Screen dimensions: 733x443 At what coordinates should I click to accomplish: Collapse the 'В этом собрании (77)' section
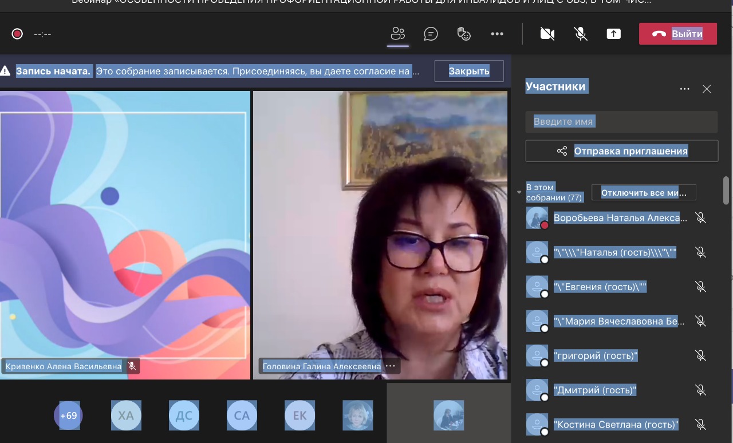click(519, 192)
